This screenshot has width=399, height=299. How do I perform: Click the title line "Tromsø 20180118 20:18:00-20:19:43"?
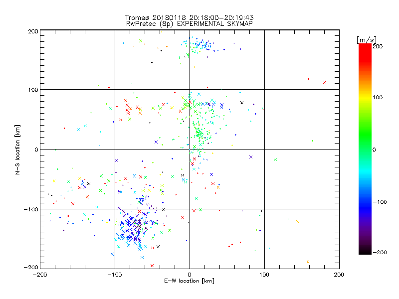click(x=189, y=17)
